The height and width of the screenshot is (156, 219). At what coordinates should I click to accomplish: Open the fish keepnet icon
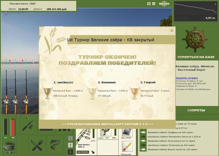click(x=55, y=145)
